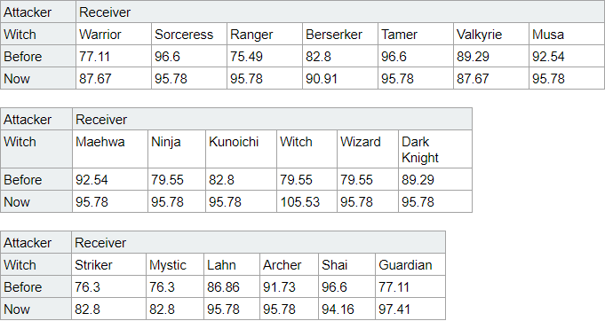Image resolution: width=605 pixels, height=321 pixels.
Task: Select the Valkyrie column header
Action: pos(490,35)
